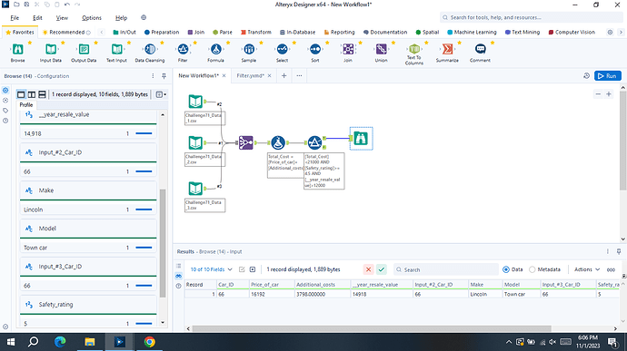627x351 pixels.
Task: Open Chrome from the taskbar
Action: pyautogui.click(x=150, y=342)
